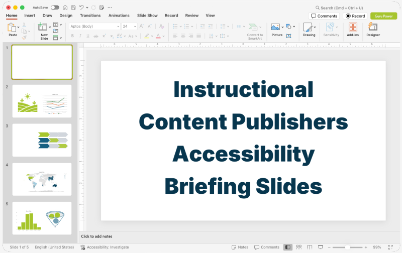Open the Designer pane
Screen dimensions: 402x253
coord(373,30)
